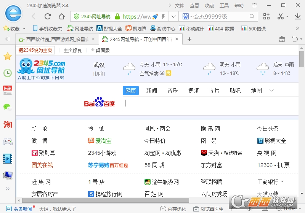Select the 视频 search tab
305x213 pixels.
(x=193, y=91)
